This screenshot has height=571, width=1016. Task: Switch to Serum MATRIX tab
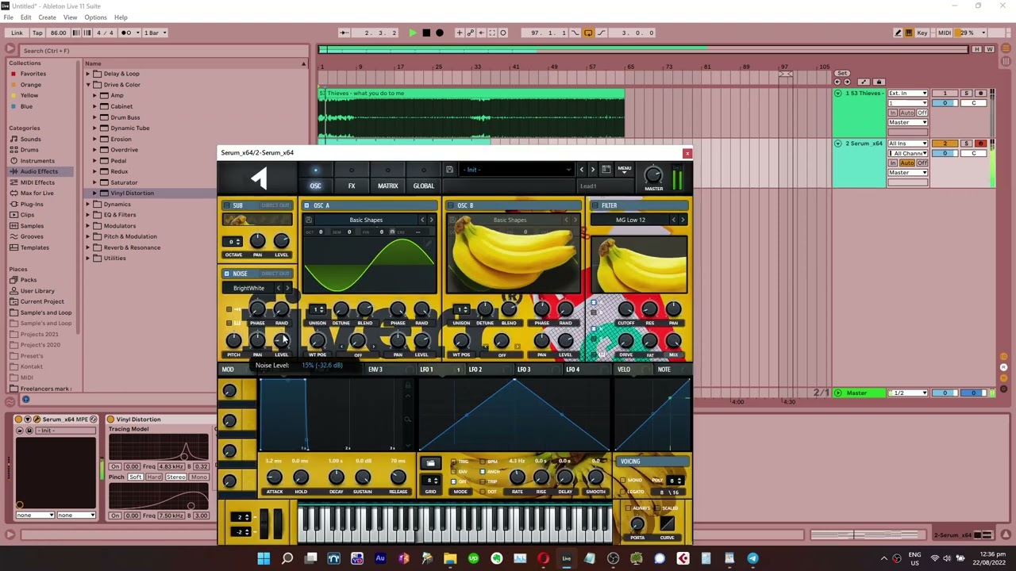[x=387, y=186]
